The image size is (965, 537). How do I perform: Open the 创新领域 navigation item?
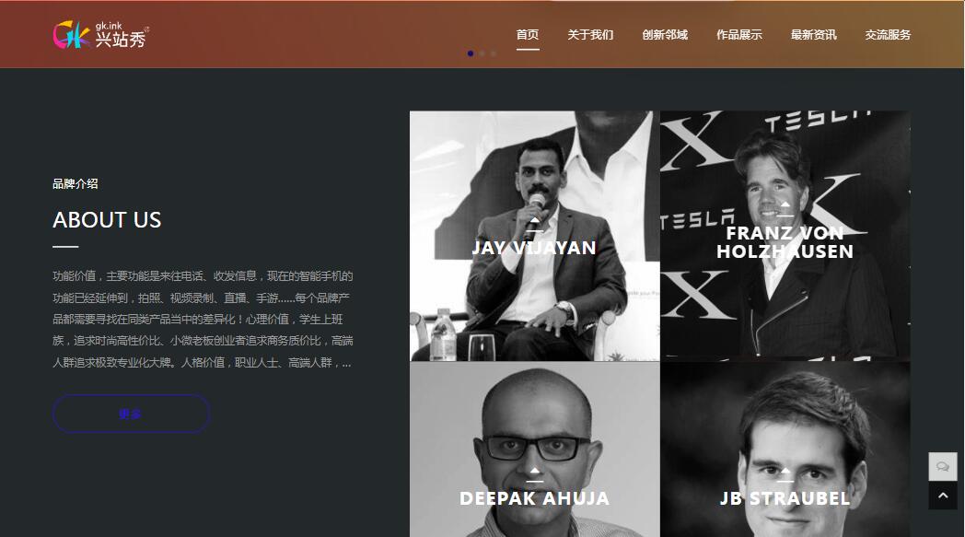(x=665, y=35)
